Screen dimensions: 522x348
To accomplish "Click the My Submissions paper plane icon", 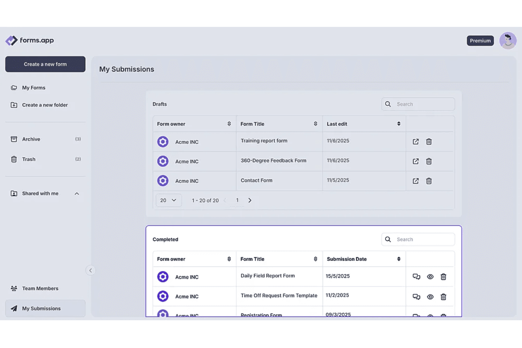I will 14,309.
